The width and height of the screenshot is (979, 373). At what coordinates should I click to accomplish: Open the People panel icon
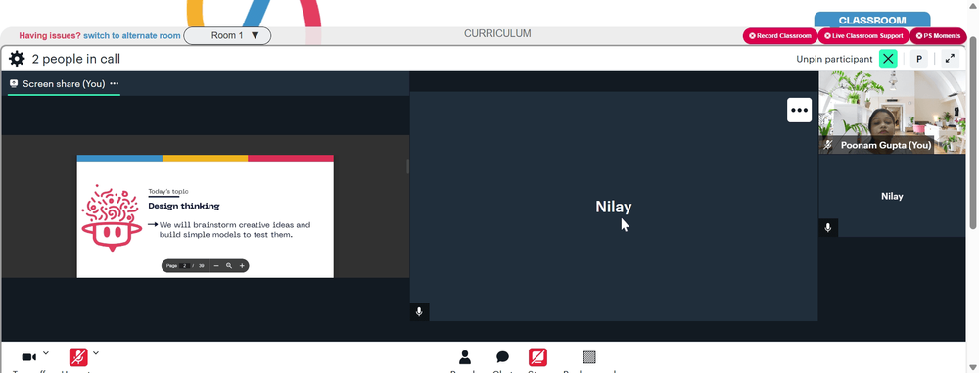(x=464, y=357)
